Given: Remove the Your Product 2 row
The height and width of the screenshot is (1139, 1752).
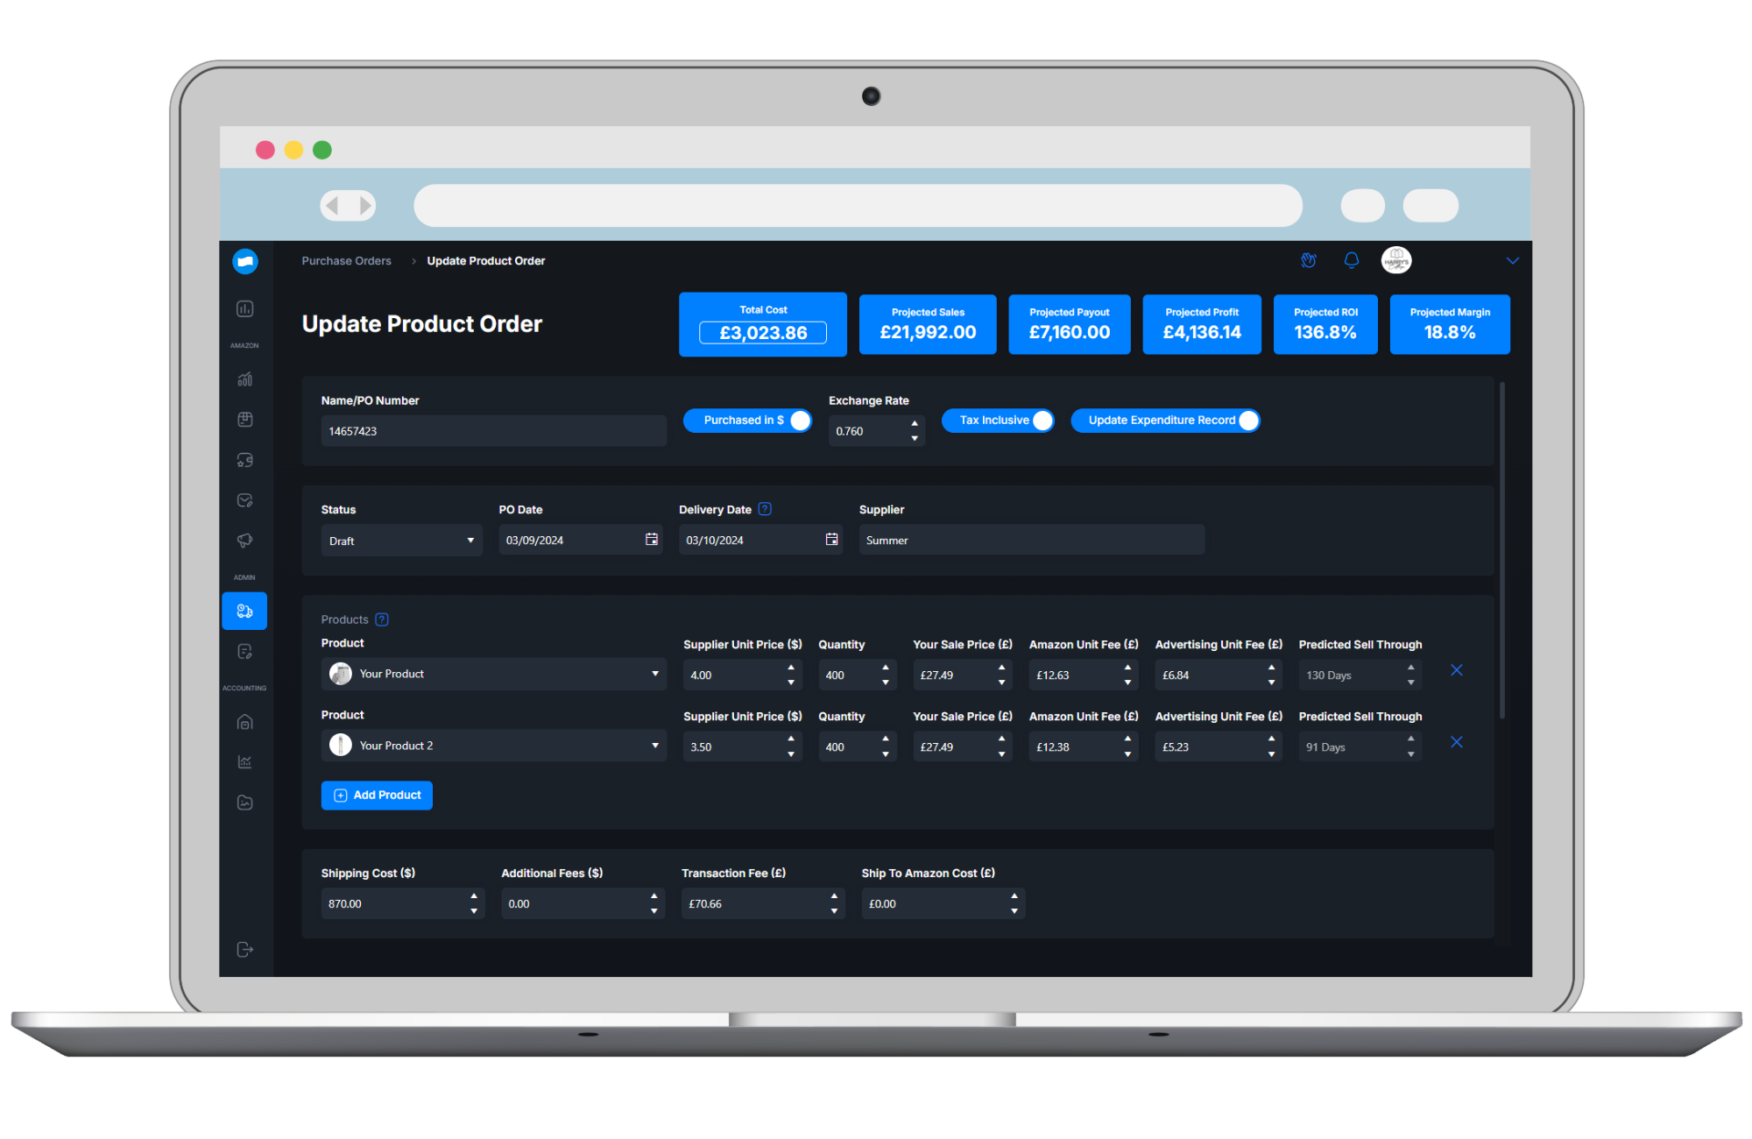Looking at the screenshot, I should click(1457, 742).
